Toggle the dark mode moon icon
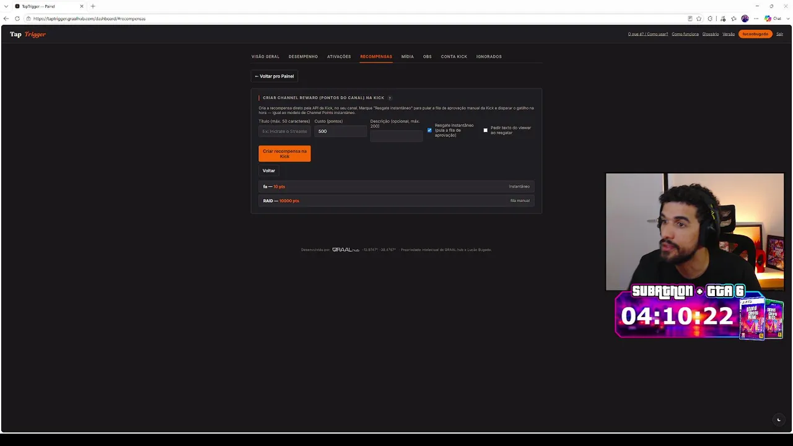Image resolution: width=793 pixels, height=446 pixels. 779,419
